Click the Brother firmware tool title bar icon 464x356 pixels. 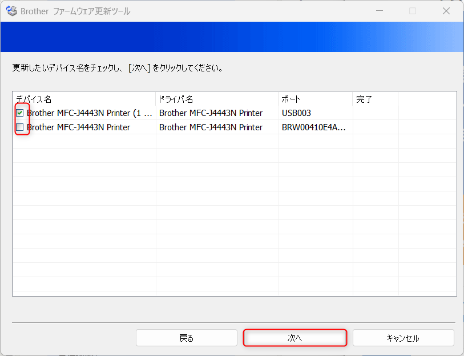click(11, 11)
